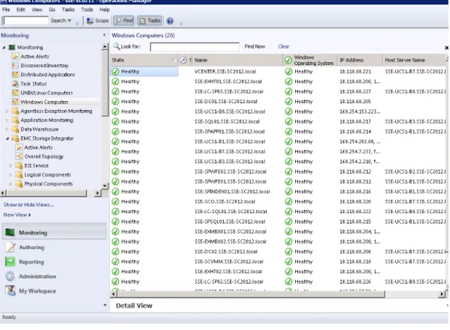Viewport: 450px width, 330px height.
Task: Click the navigation tree horizontal scrollbar
Action: pos(46,193)
